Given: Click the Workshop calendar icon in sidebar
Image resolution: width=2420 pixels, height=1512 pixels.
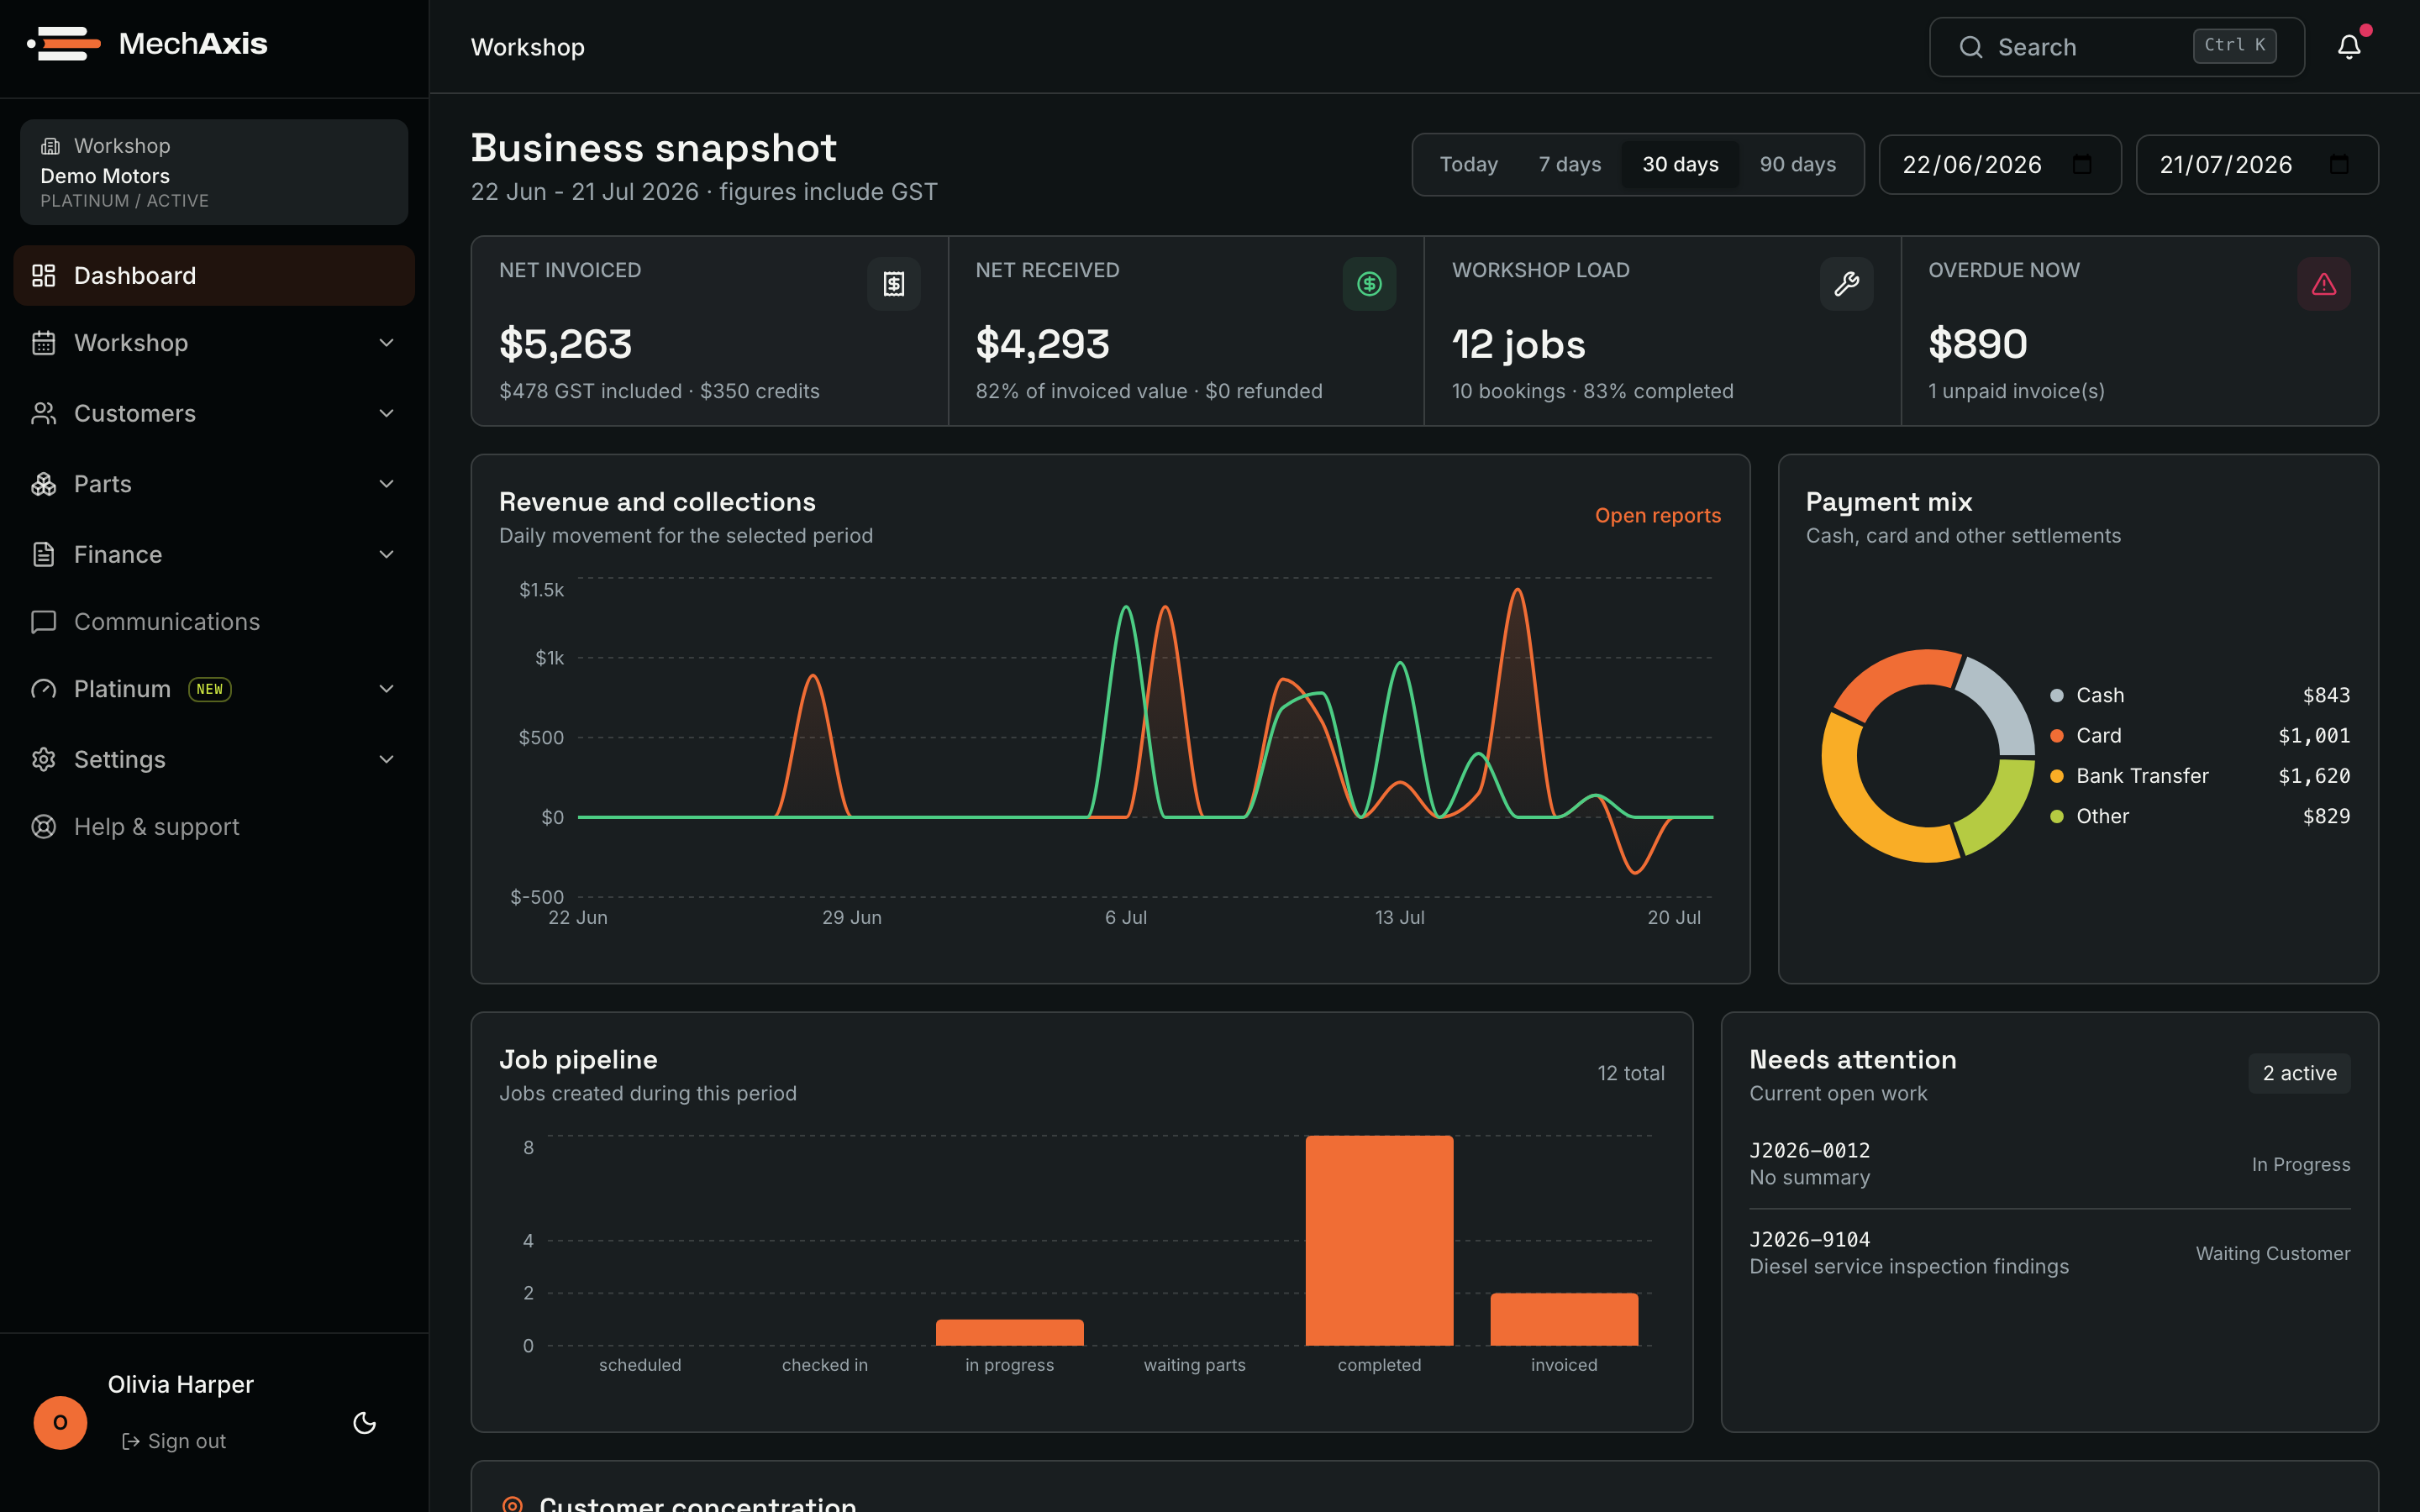Looking at the screenshot, I should [x=43, y=343].
